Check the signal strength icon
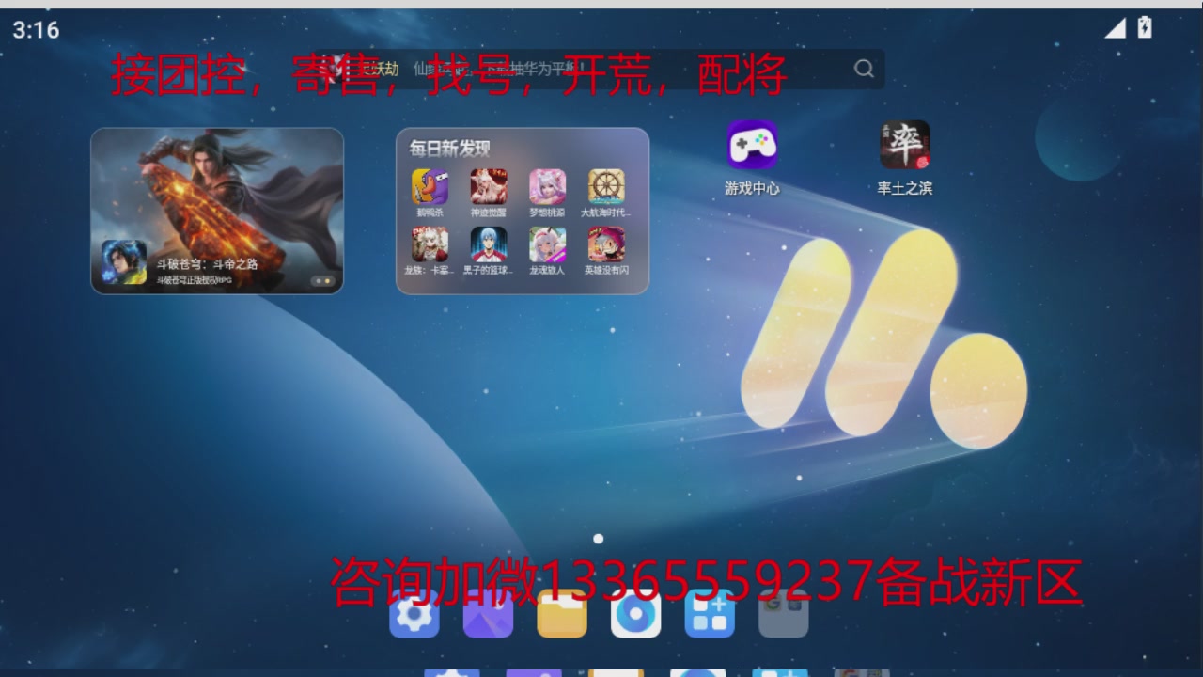 click(1115, 28)
